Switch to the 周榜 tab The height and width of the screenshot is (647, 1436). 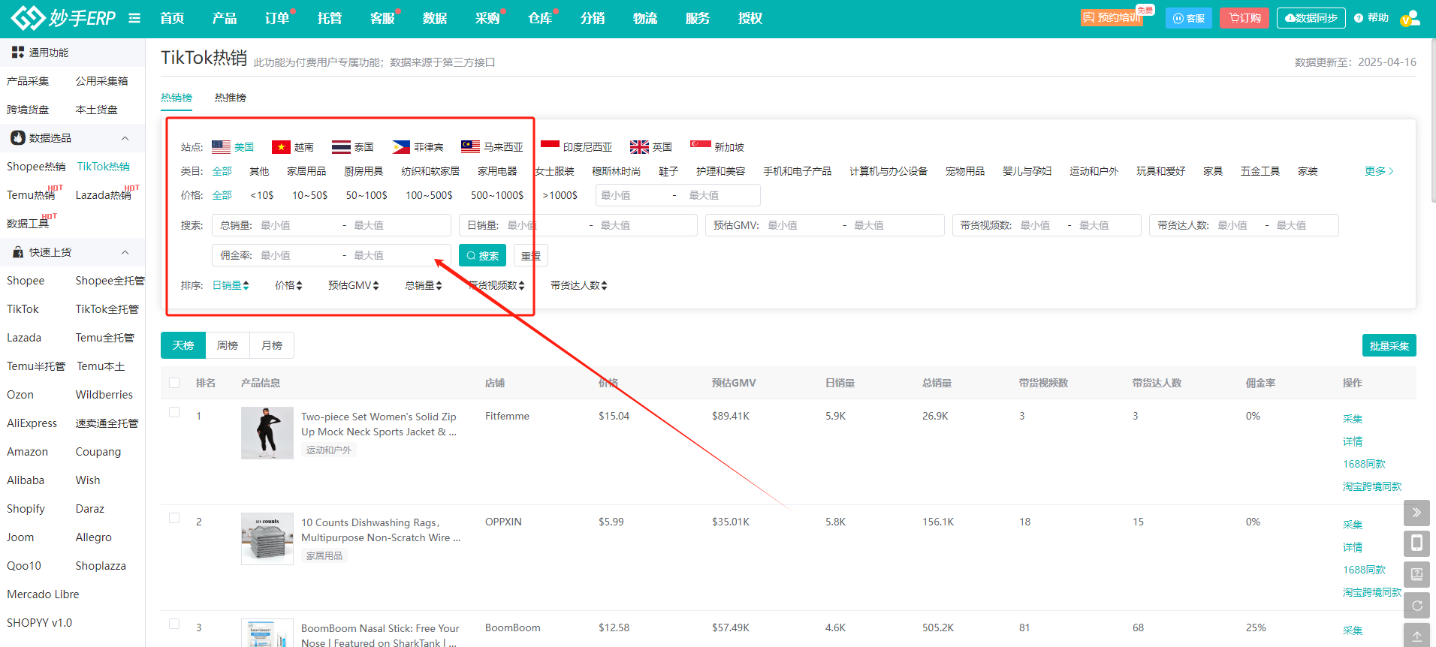(x=228, y=345)
